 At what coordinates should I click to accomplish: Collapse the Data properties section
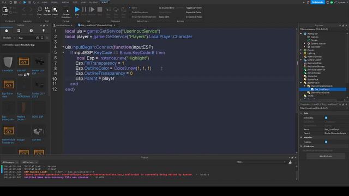[301, 113]
